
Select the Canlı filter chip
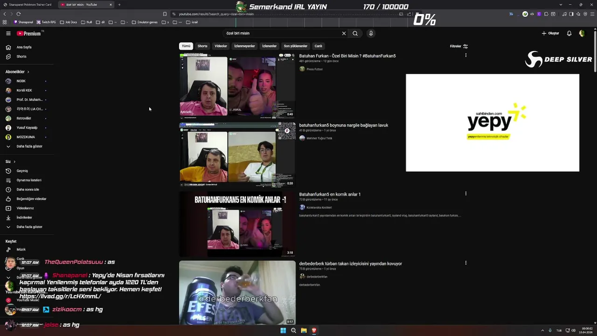point(318,46)
